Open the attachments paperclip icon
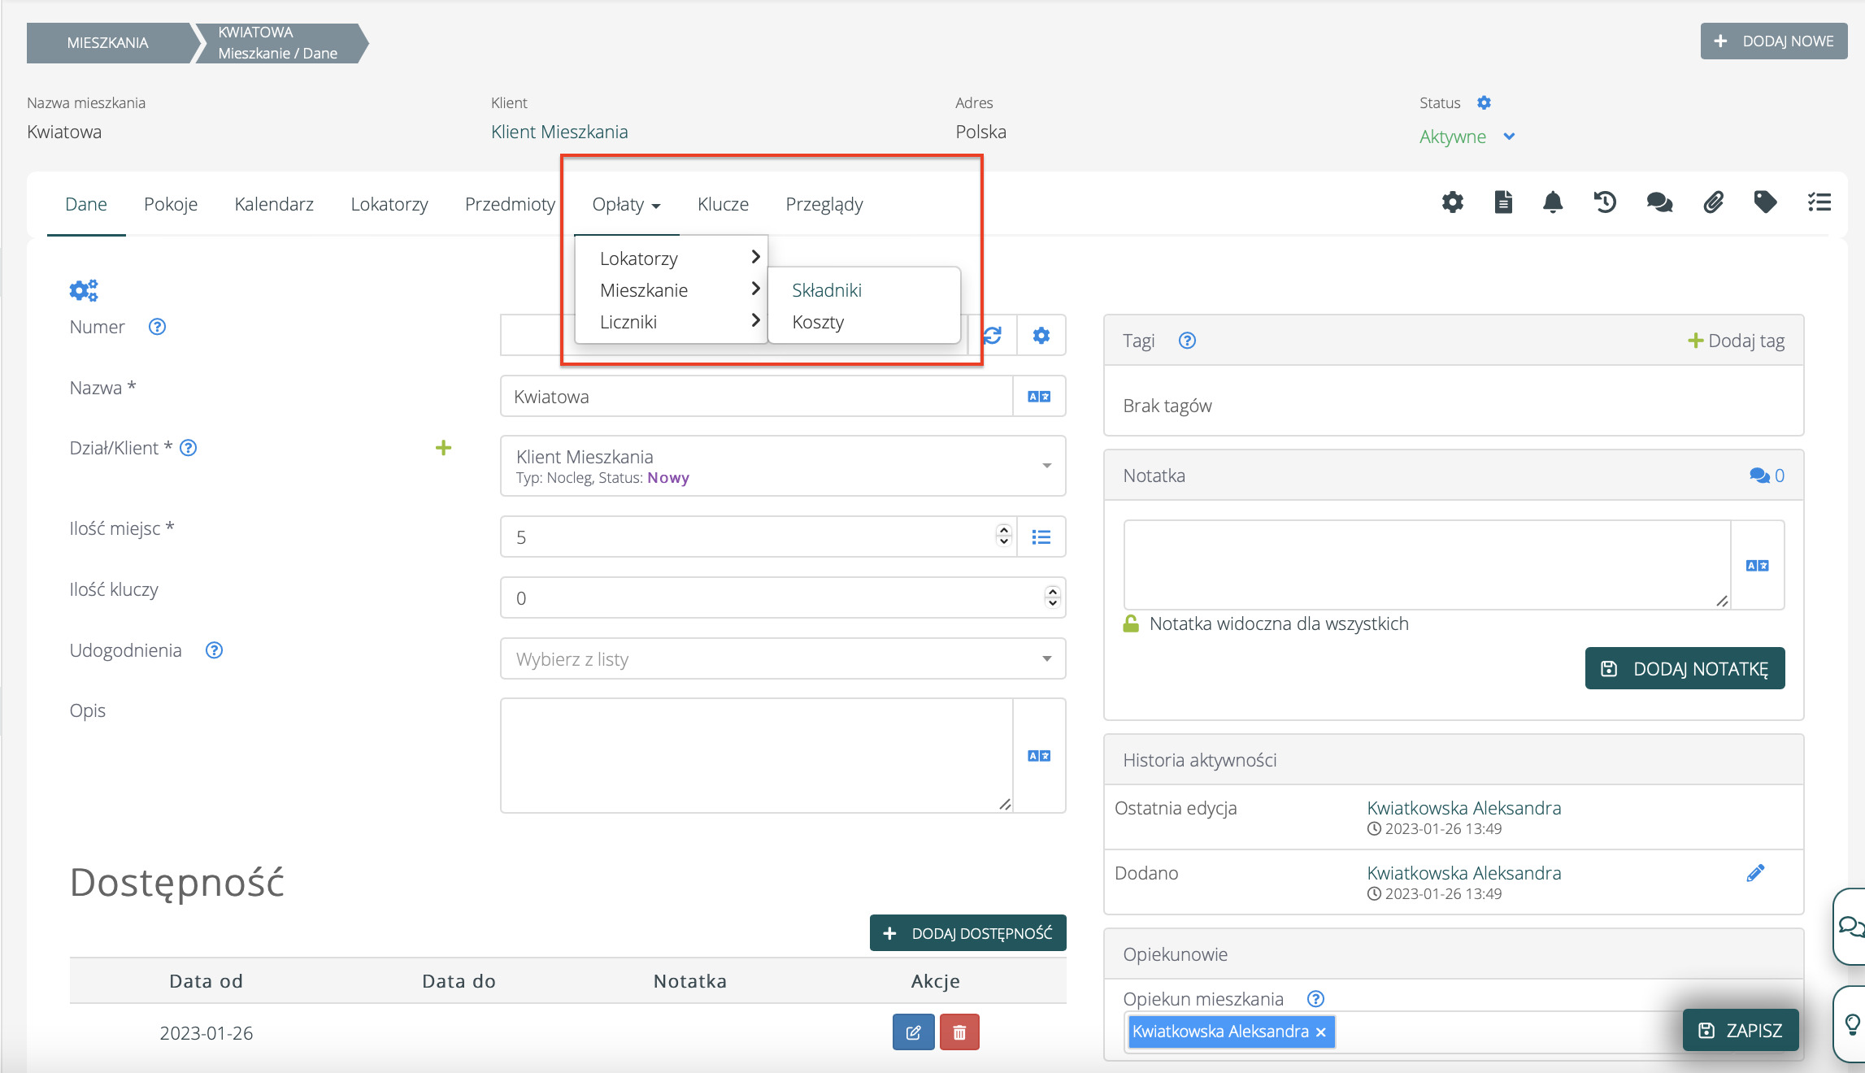Screen dimensions: 1865x1073 click(1713, 202)
